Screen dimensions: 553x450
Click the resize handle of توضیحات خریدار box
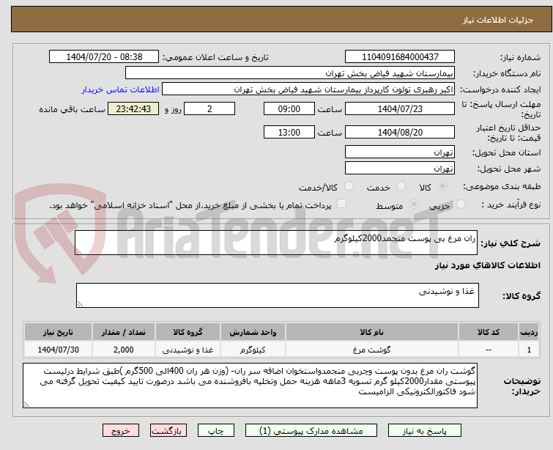[26, 405]
